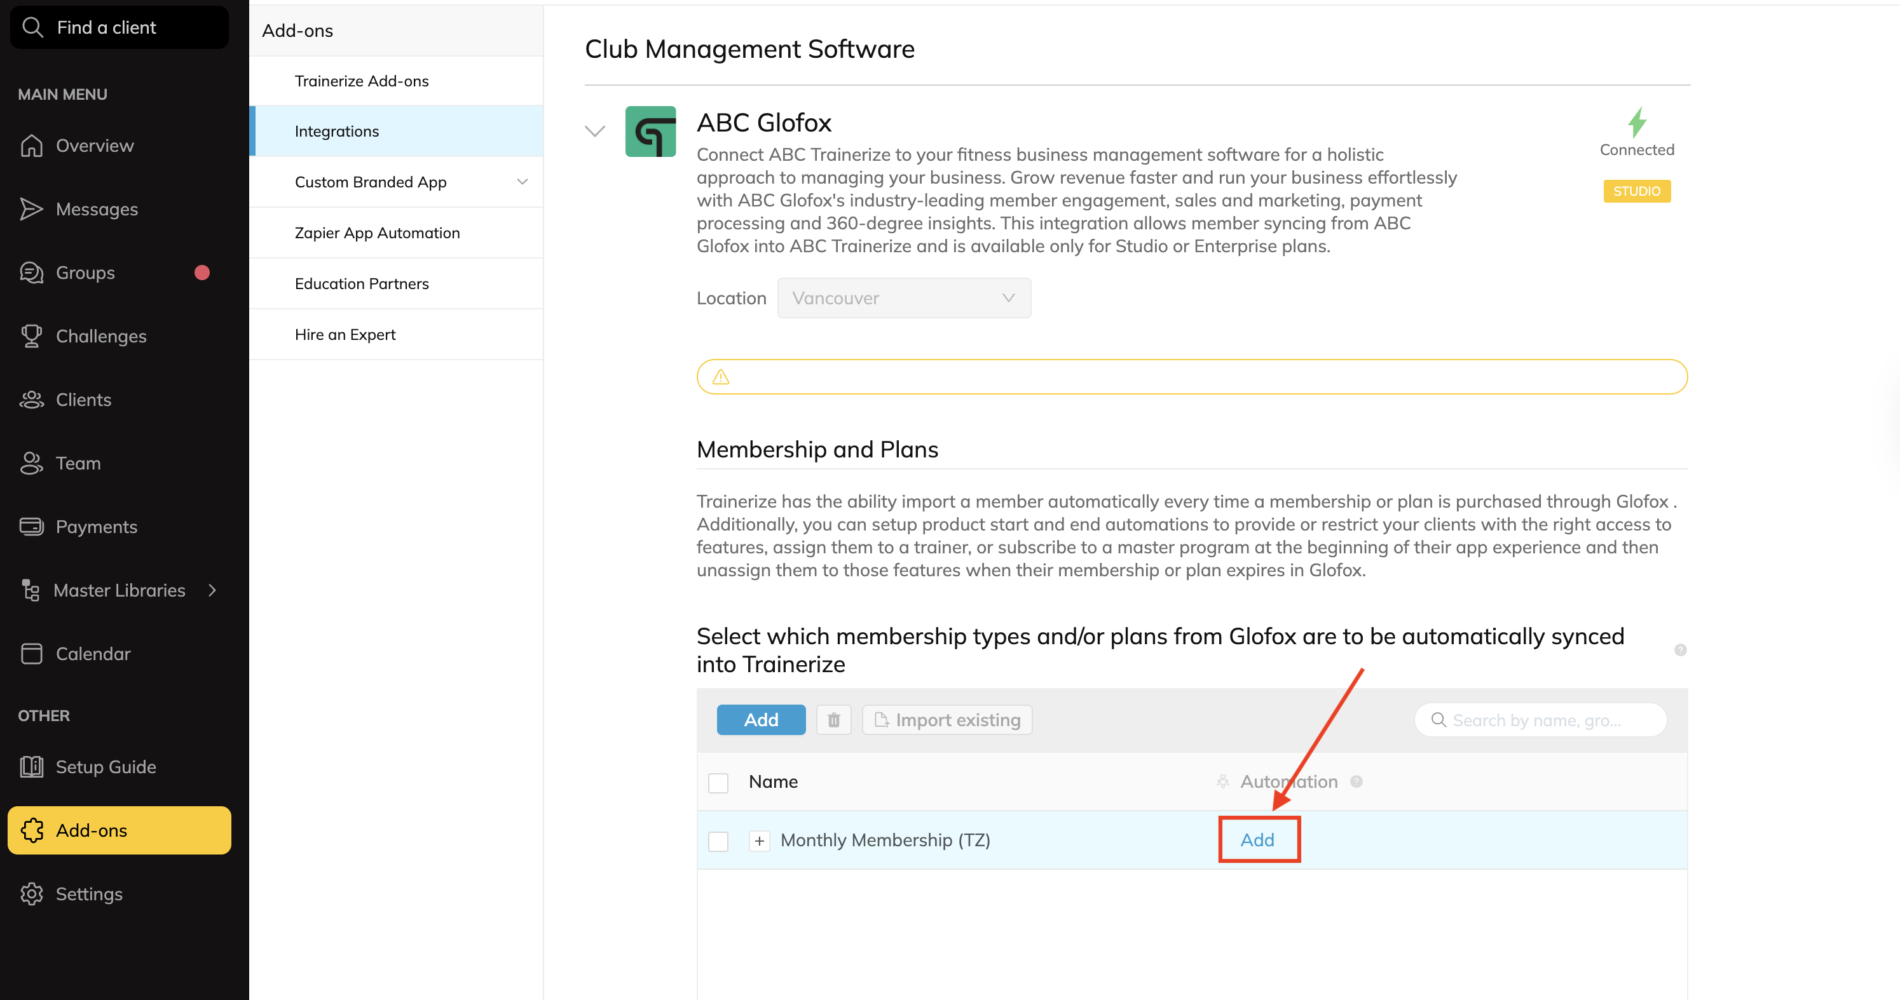The image size is (1900, 1000).
Task: Click the search magnifier icon in Find a client
Action: [x=32, y=27]
